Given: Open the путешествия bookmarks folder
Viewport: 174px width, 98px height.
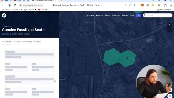Looking at the screenshot, I should pyautogui.click(x=30, y=10).
